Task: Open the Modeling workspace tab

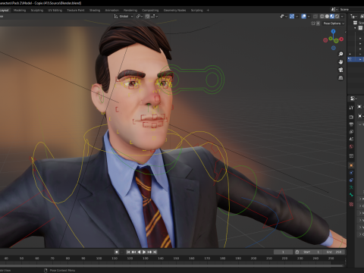Action: 20,10
